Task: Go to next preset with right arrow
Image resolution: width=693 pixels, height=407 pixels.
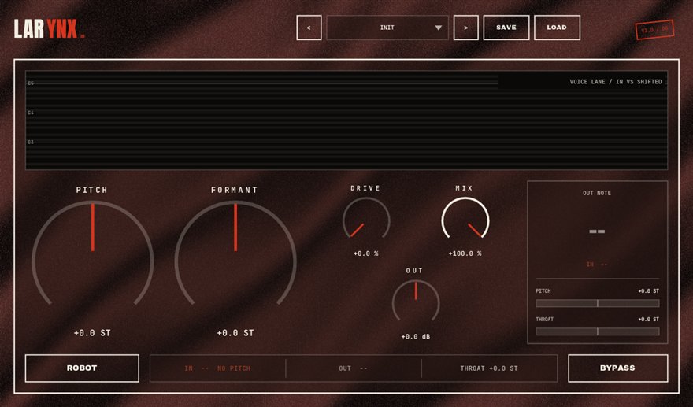Action: coord(466,28)
